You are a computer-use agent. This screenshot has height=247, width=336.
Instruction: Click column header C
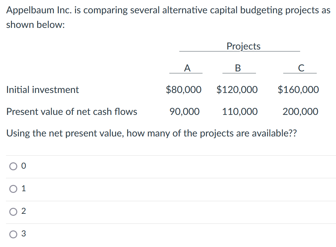click(300, 68)
